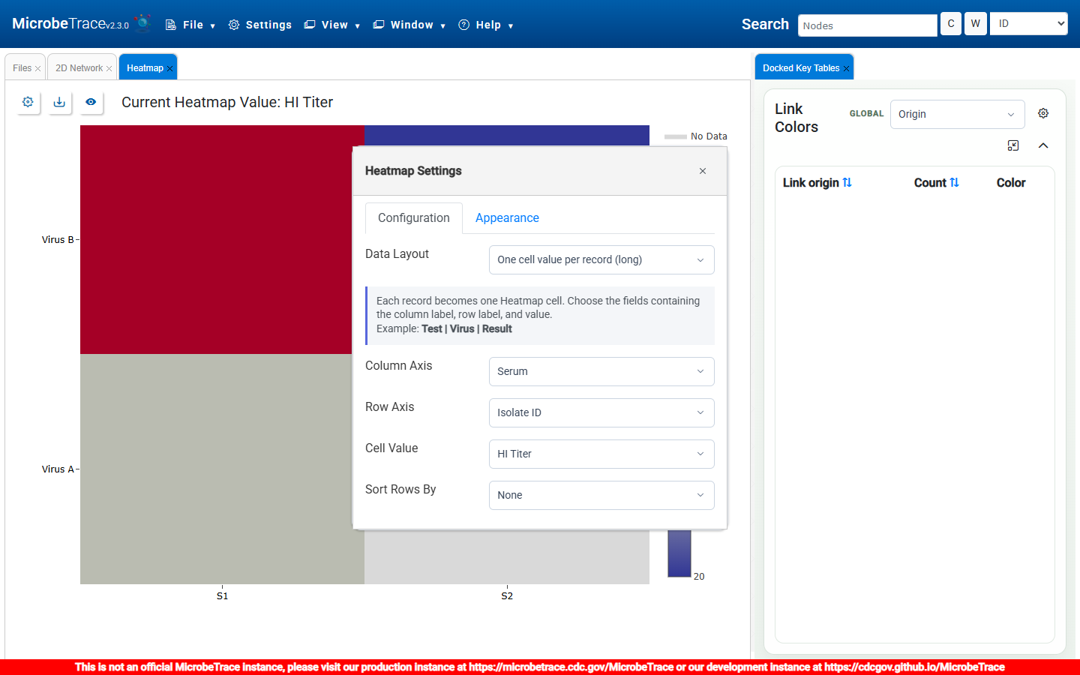Click the heatmap export download icon
This screenshot has width=1080, height=675.
[x=59, y=102]
